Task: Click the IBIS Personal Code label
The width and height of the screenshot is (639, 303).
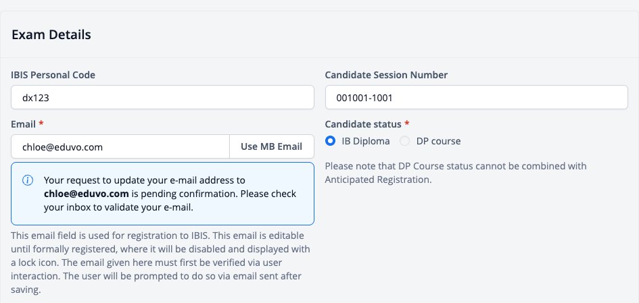Action: click(53, 75)
